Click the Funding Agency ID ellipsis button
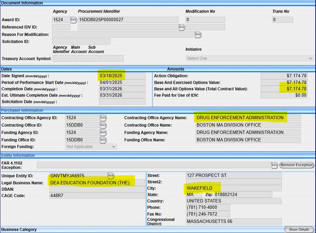The width and height of the screenshot is (316, 233). (x=103, y=133)
